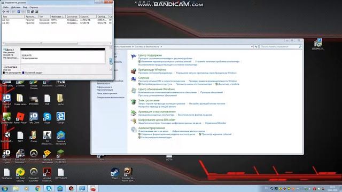
Task: Open the Администрирование heading link
Action: [x=151, y=128]
